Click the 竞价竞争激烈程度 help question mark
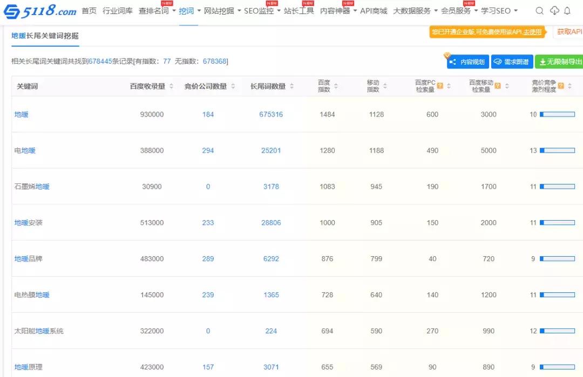583x377 pixels. coord(561,84)
